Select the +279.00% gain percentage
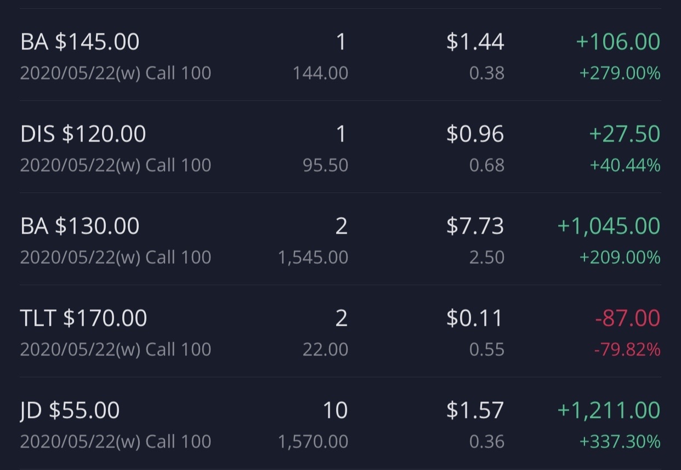 (x=620, y=73)
